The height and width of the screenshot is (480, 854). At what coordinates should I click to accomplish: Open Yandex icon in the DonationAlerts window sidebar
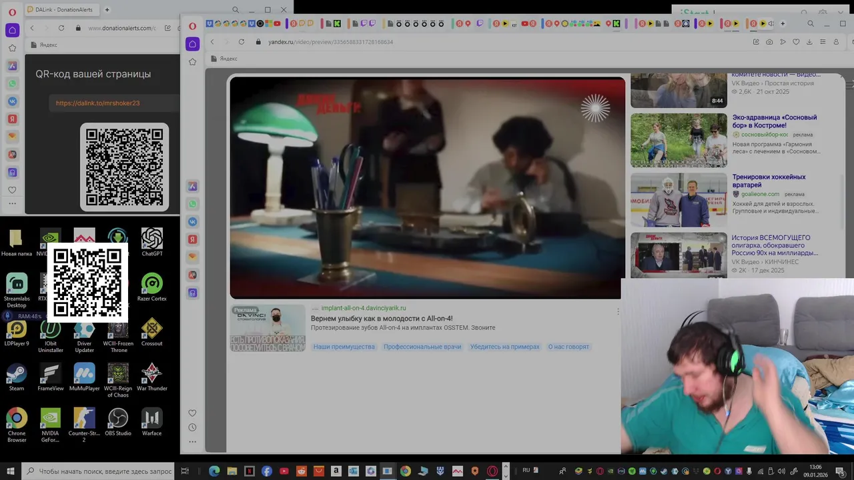(x=12, y=119)
